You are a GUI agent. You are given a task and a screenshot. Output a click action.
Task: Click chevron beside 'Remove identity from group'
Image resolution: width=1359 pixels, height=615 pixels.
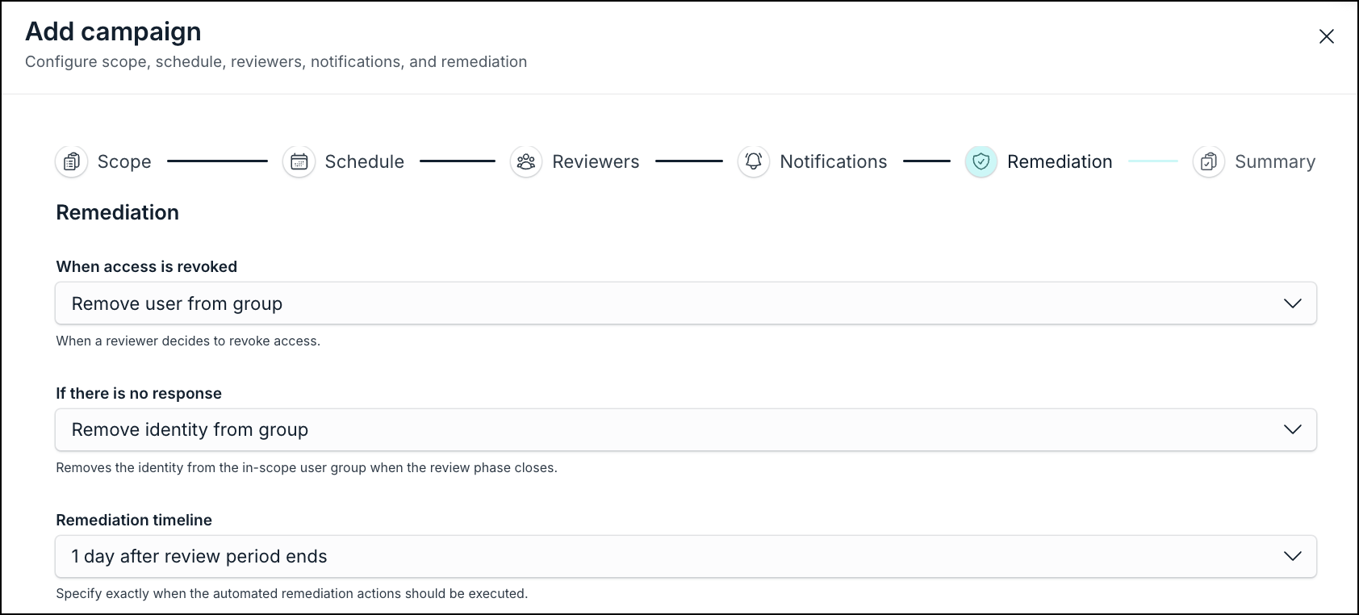pos(1293,429)
